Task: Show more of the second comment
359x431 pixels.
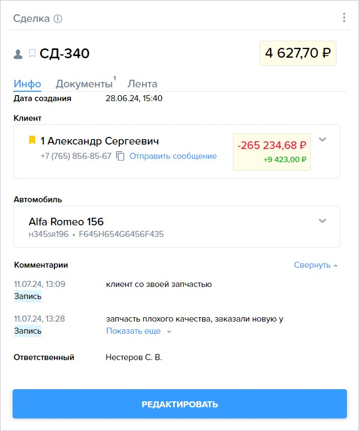Action: (x=139, y=331)
